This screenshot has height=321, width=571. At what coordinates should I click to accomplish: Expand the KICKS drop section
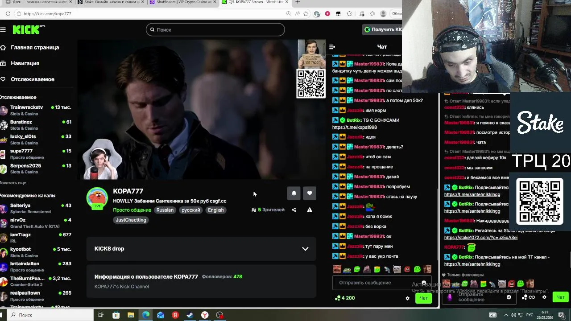pos(201,249)
